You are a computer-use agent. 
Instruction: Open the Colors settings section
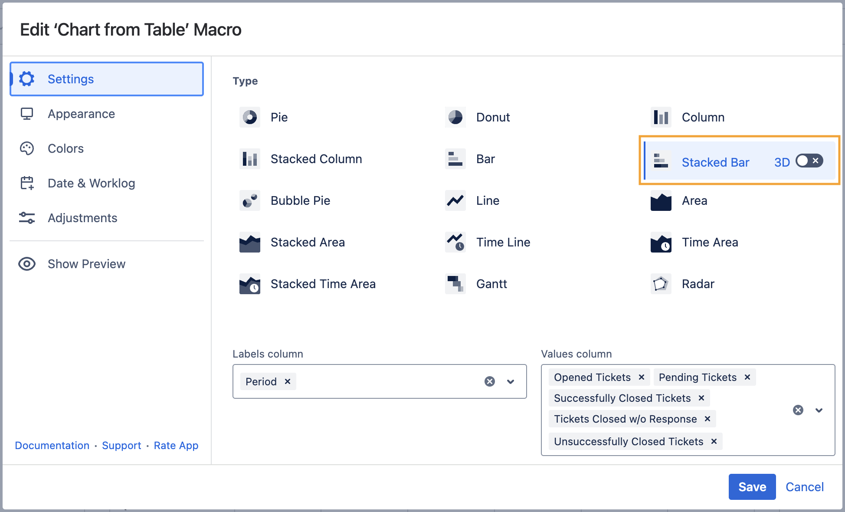point(66,148)
